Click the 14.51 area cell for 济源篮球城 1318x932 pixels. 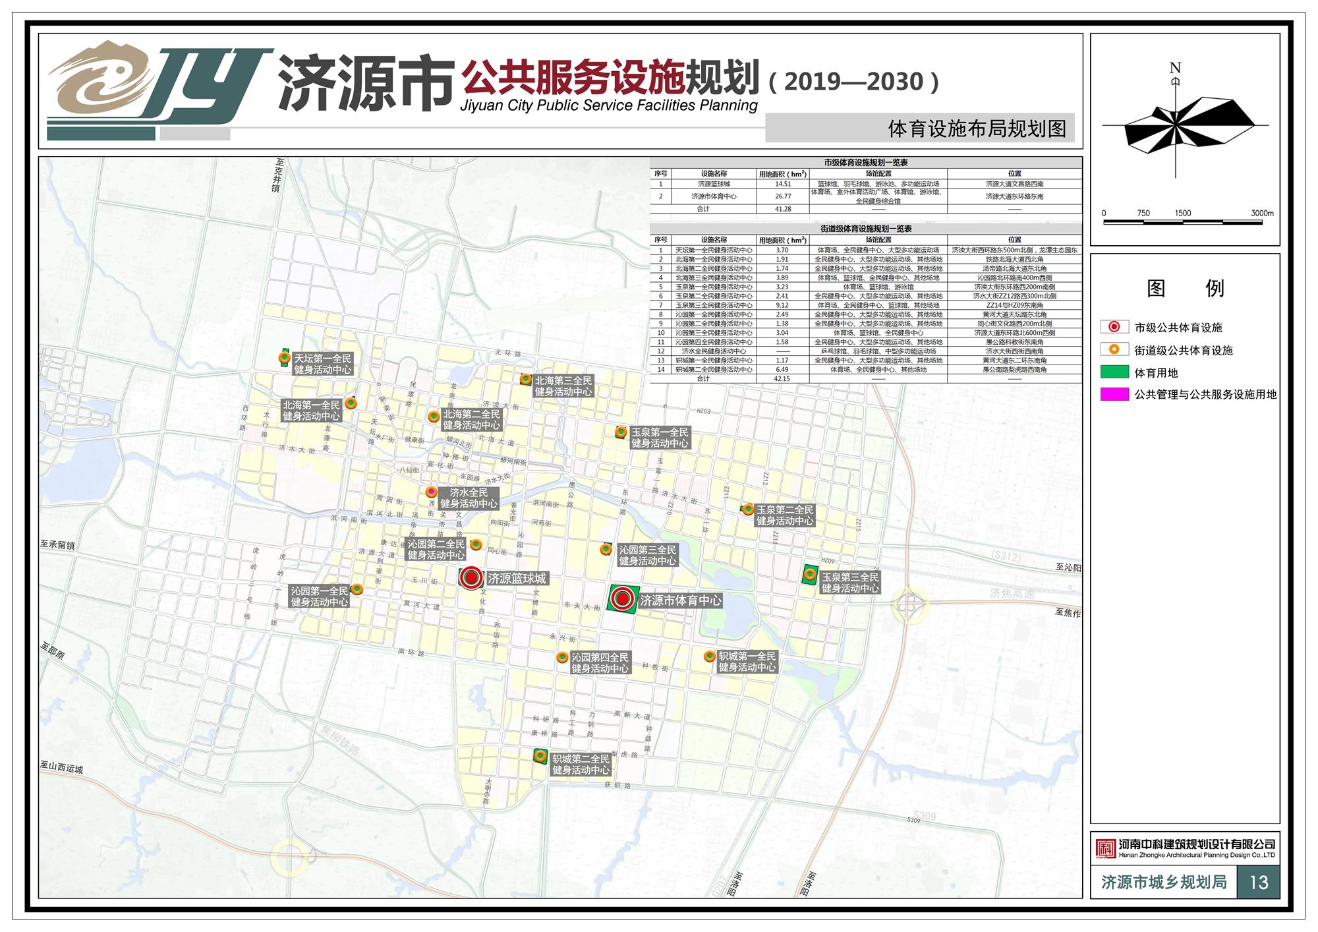tap(783, 185)
